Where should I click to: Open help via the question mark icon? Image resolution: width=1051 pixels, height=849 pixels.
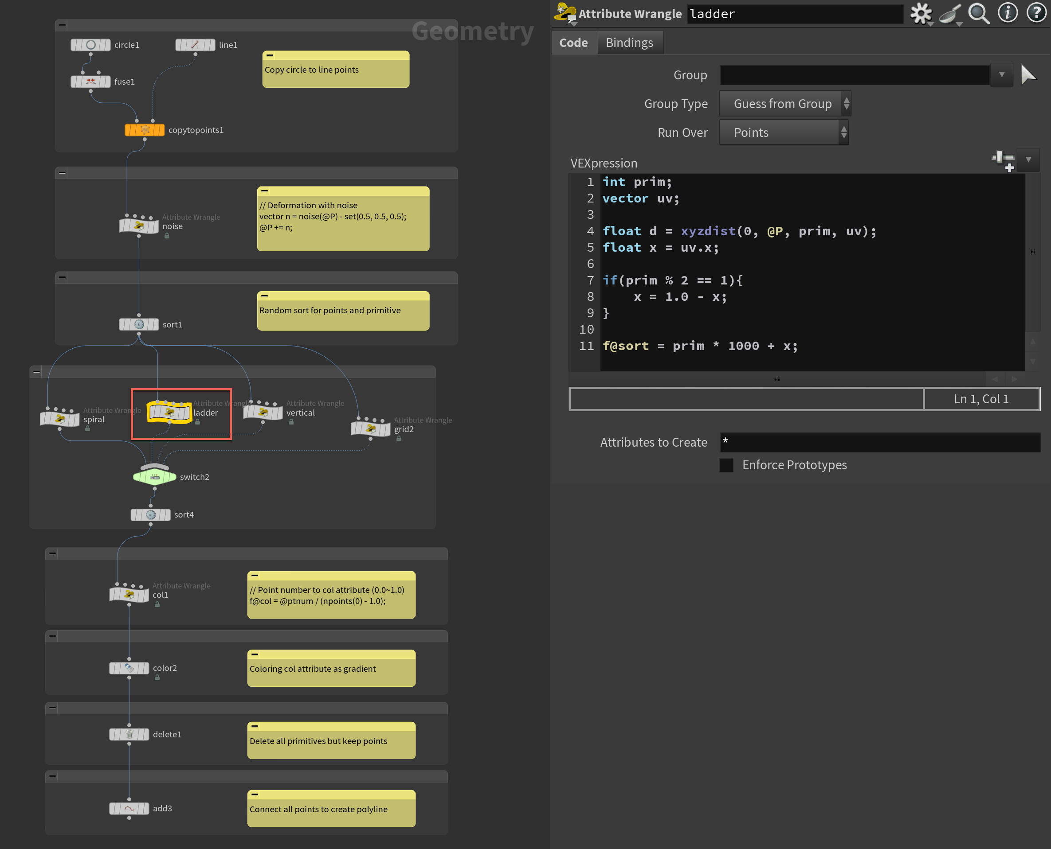(x=1036, y=13)
